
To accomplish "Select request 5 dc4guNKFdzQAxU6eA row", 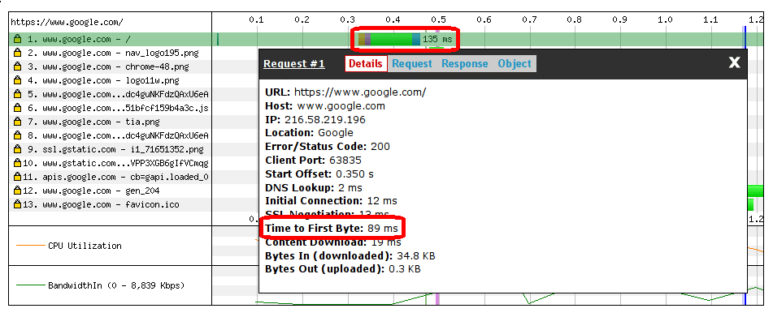I will (111, 94).
